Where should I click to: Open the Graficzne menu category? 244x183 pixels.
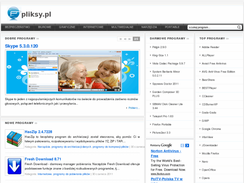[x=67, y=27]
